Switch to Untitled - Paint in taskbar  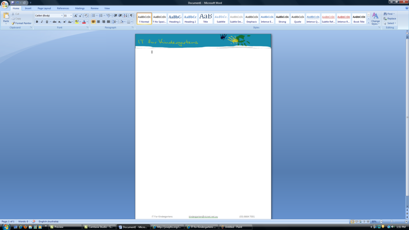(x=236, y=227)
